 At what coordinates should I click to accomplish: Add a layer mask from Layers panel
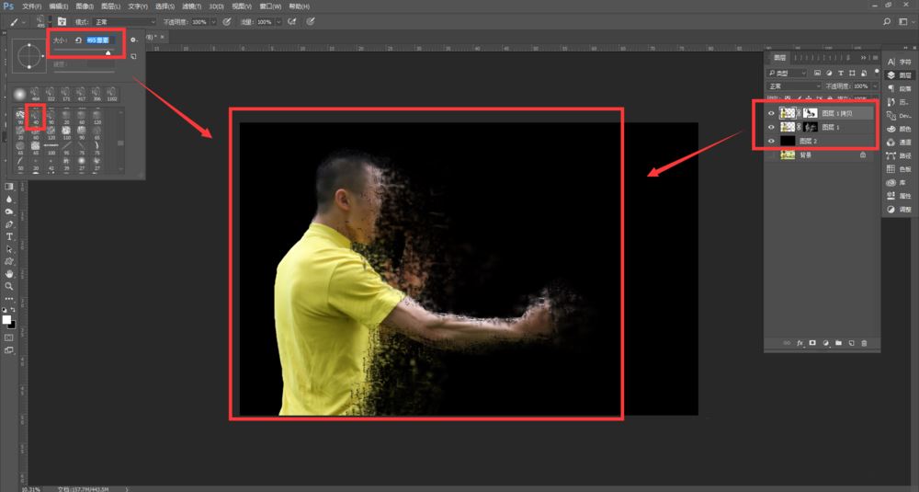coord(812,342)
